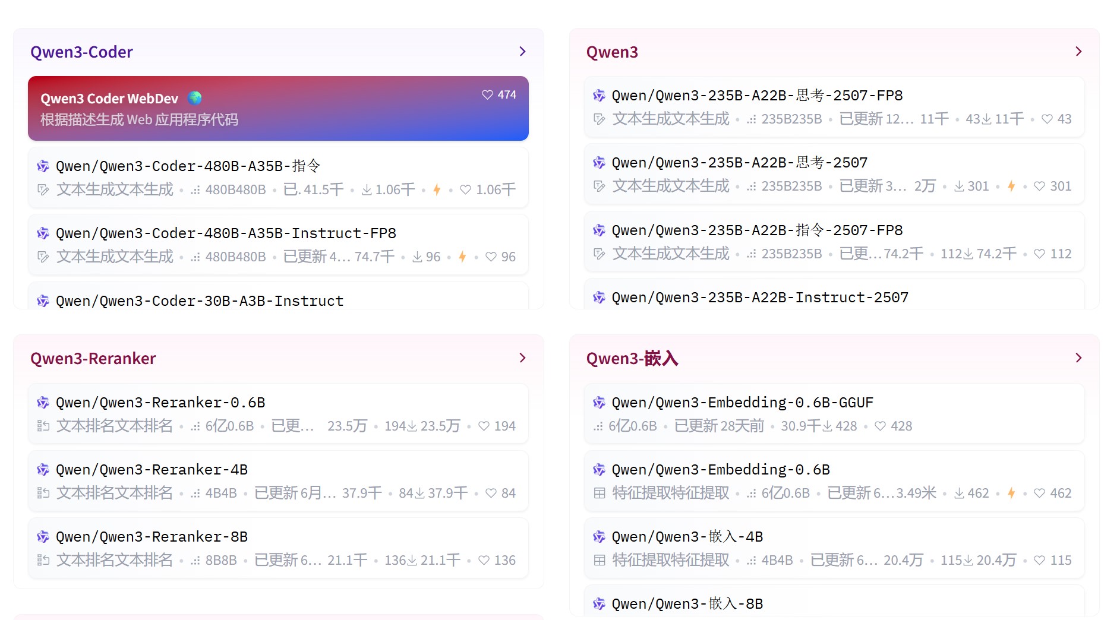This screenshot has height=620, width=1120.
Task: Open the Qwen3-嵌入 collection title
Action: [632, 359]
